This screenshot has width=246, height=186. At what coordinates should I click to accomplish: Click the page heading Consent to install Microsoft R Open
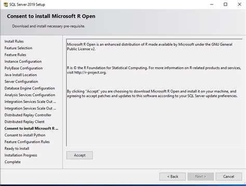pos(51,16)
